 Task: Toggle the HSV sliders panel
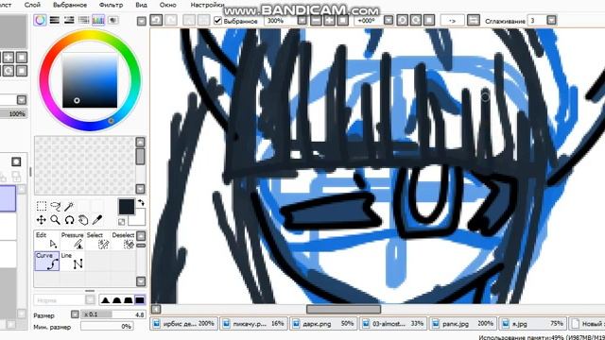(x=69, y=20)
